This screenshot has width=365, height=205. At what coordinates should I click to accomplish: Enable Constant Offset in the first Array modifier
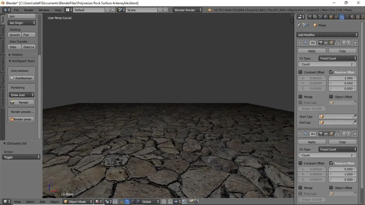coord(301,72)
